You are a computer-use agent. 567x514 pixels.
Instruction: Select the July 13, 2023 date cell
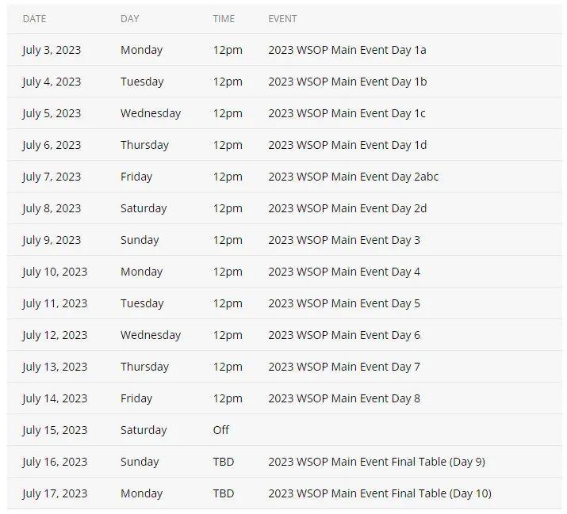pyautogui.click(x=55, y=367)
